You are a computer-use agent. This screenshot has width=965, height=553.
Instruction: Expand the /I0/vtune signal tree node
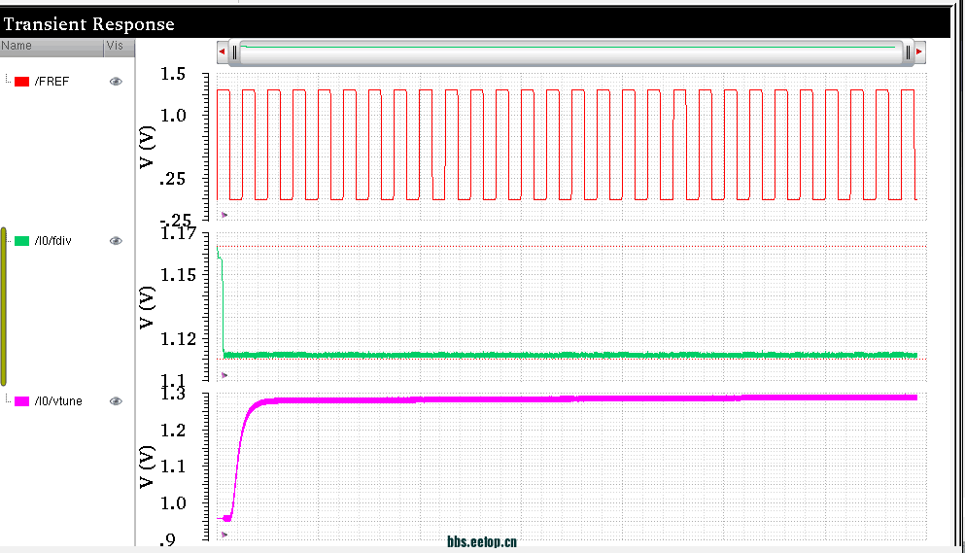[8, 399]
